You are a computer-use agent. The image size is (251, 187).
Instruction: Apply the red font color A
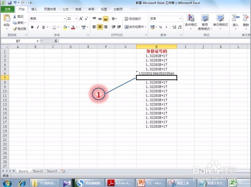[x=73, y=27]
